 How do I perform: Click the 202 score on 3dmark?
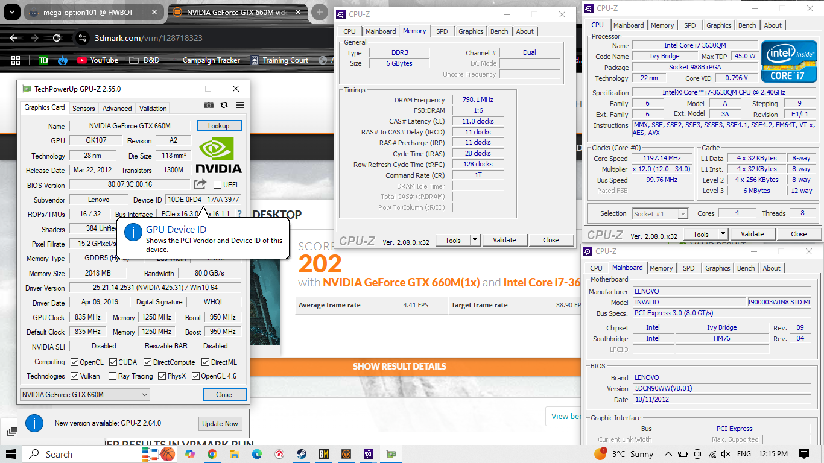pyautogui.click(x=320, y=263)
